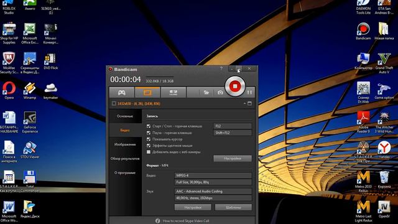Open the Обзор результатов tab

click(125, 159)
